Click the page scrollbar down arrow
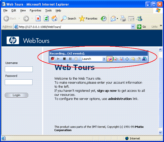This screenshot has height=142, width=164. [160, 132]
